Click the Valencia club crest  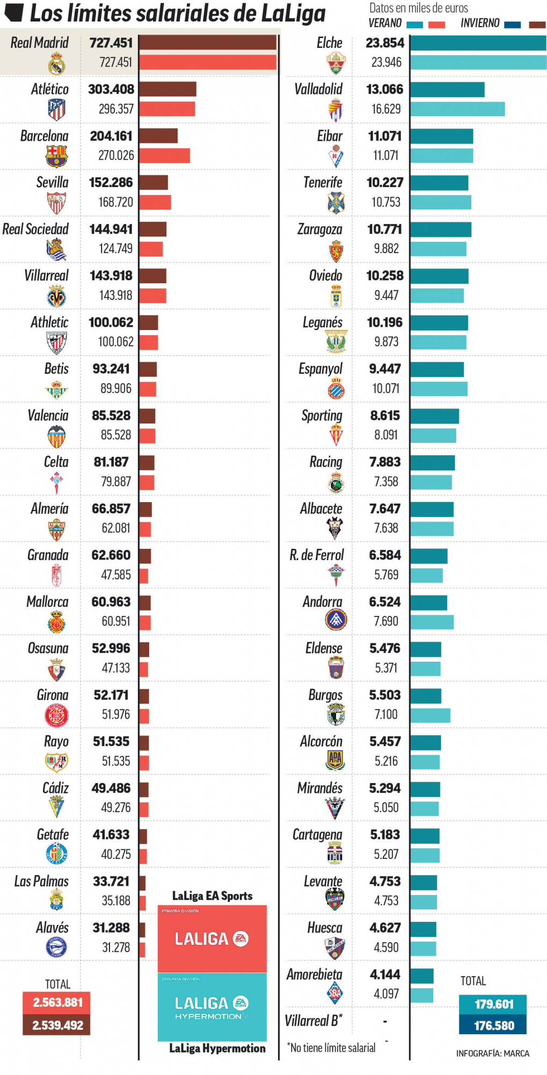point(56,436)
